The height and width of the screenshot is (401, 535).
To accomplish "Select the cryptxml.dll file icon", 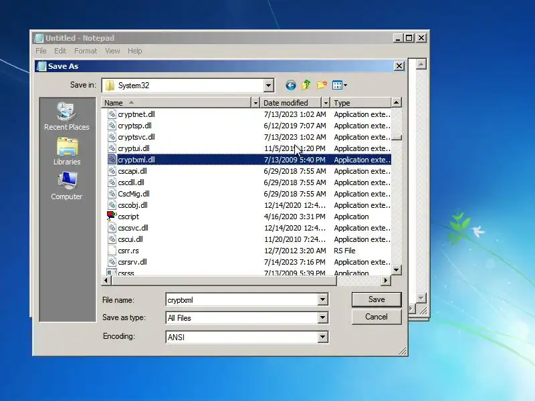I will (x=112, y=160).
